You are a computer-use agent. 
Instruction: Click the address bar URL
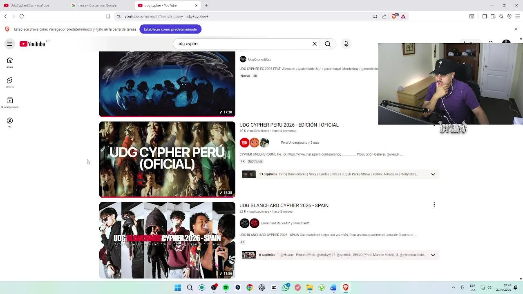(x=166, y=16)
